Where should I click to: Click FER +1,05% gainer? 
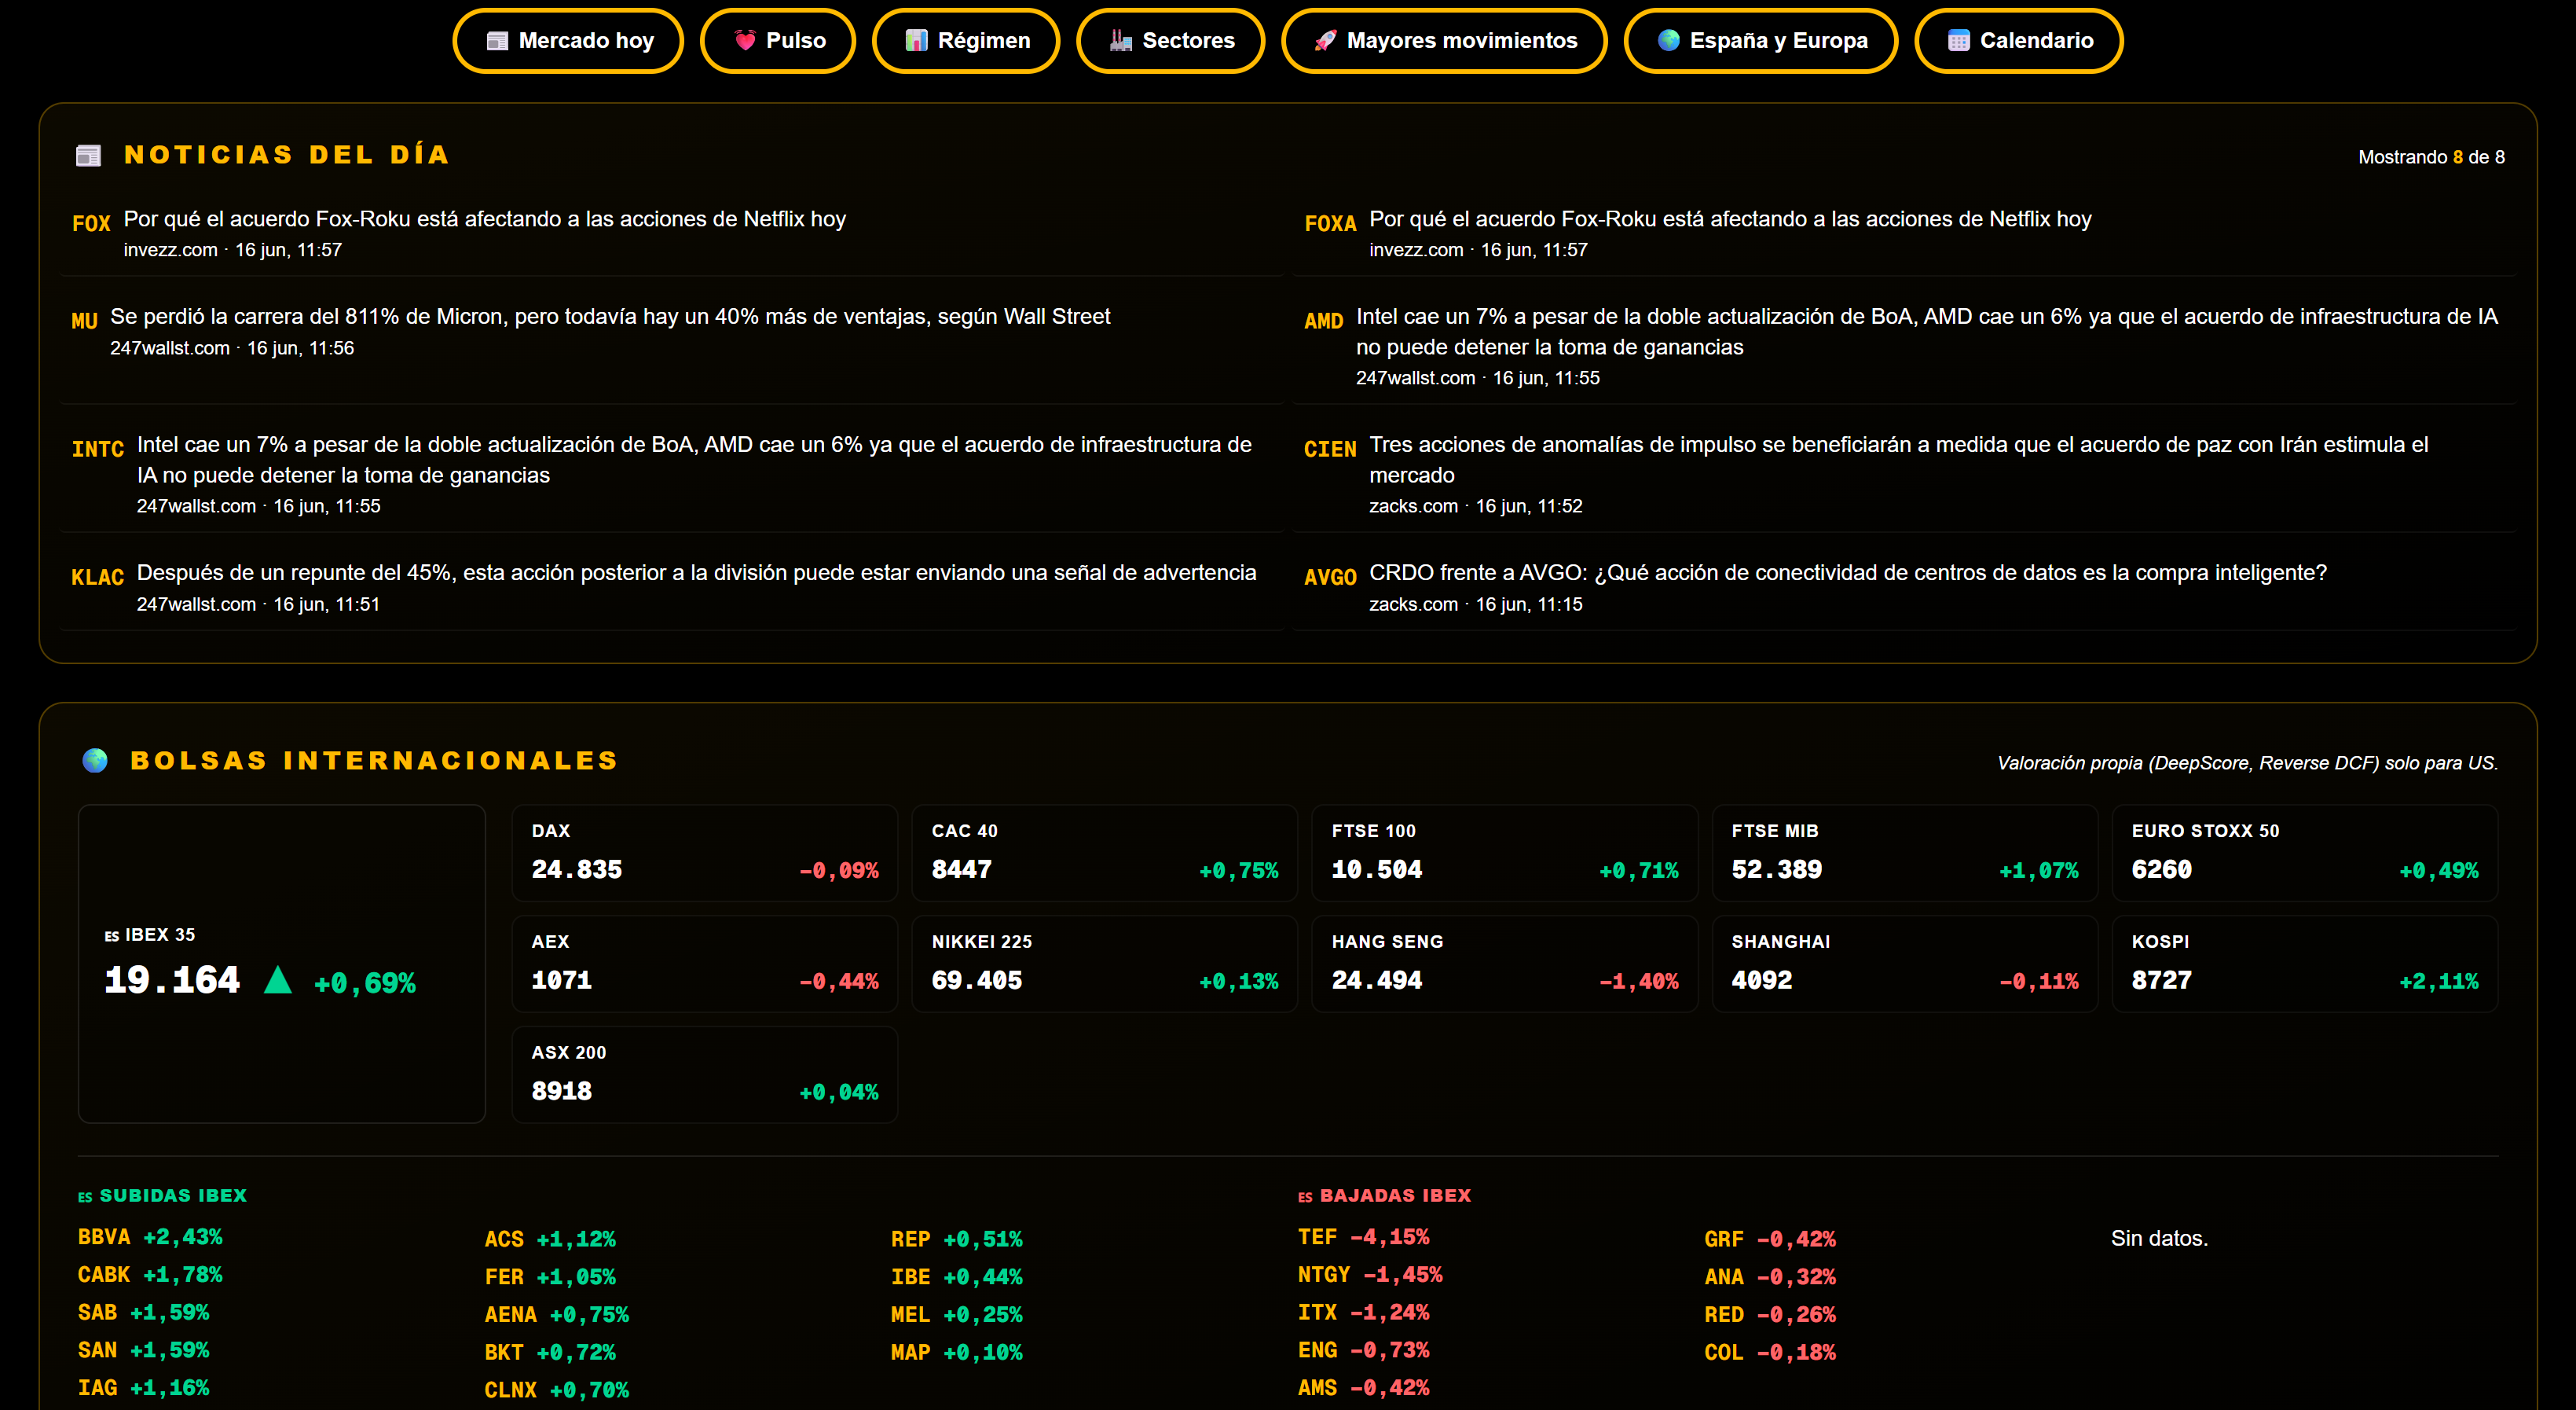550,1278
